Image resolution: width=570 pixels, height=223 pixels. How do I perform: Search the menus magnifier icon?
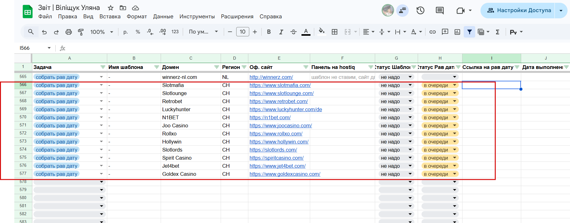point(31,32)
